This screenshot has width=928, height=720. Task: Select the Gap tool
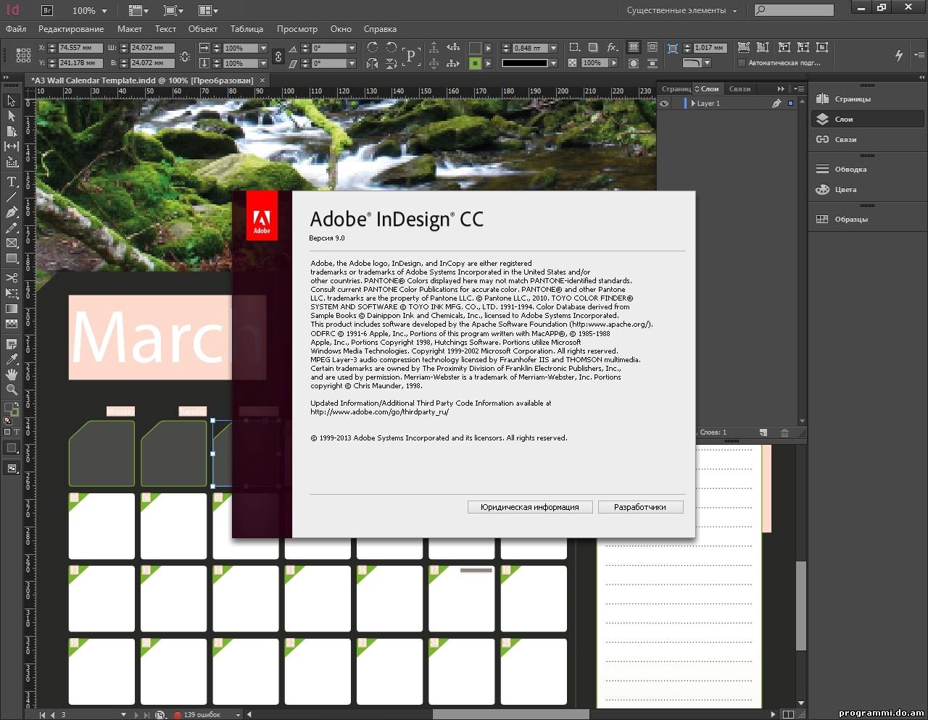pyautogui.click(x=12, y=146)
